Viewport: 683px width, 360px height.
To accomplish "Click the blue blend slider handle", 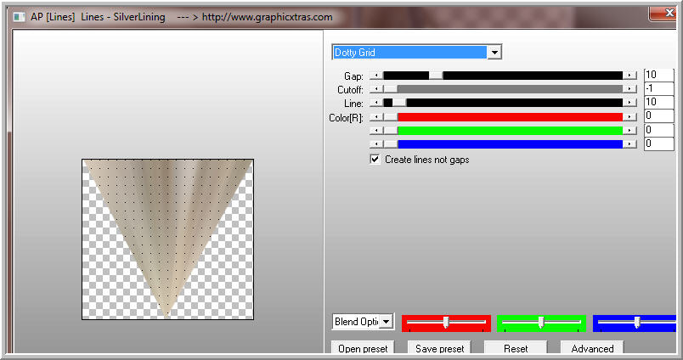I will coord(637,323).
